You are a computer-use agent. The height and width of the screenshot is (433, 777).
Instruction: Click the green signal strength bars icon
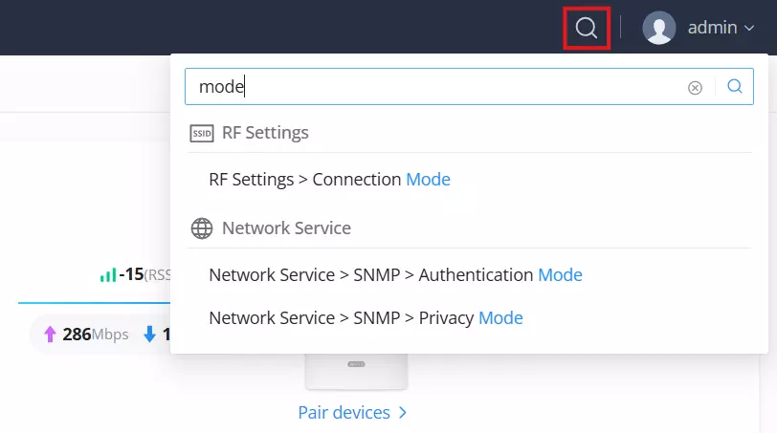[107, 274]
